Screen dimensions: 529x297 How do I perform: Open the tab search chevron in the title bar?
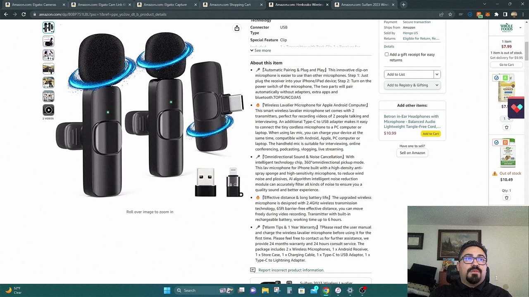tap(485, 5)
